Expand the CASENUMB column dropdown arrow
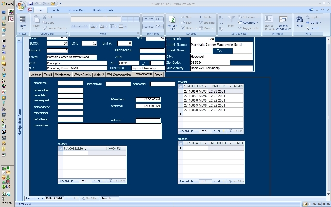 (x=86, y=148)
